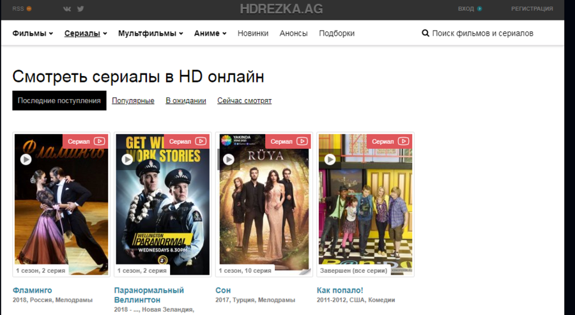Click Сериал badge on Фламинго poster
This screenshot has height=315, width=575.
tap(86, 142)
